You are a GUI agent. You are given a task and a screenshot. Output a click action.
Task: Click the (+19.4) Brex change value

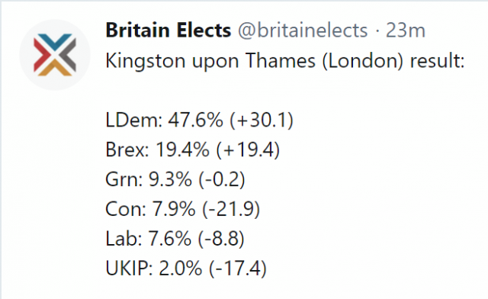click(x=248, y=149)
